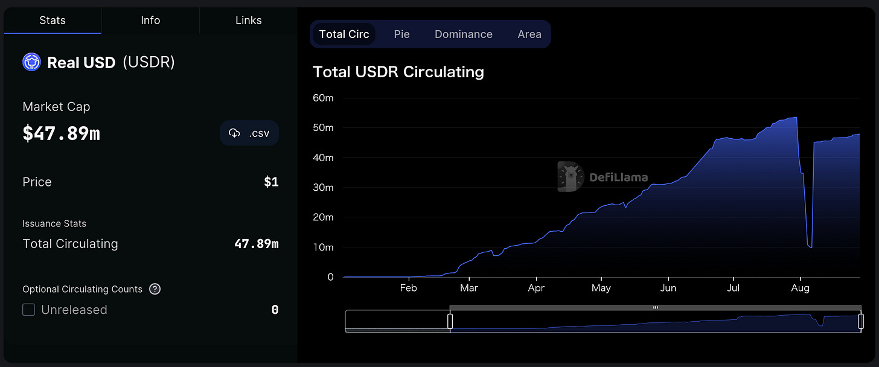Open the Stats tab

53,20
